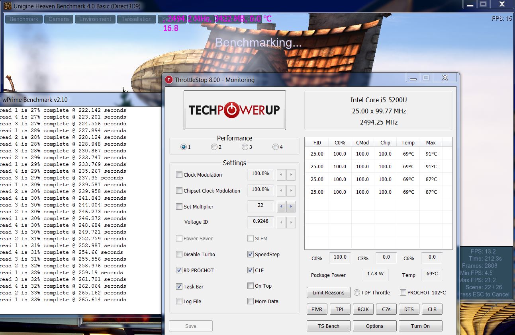Enable the On Top checkbox

(251, 286)
